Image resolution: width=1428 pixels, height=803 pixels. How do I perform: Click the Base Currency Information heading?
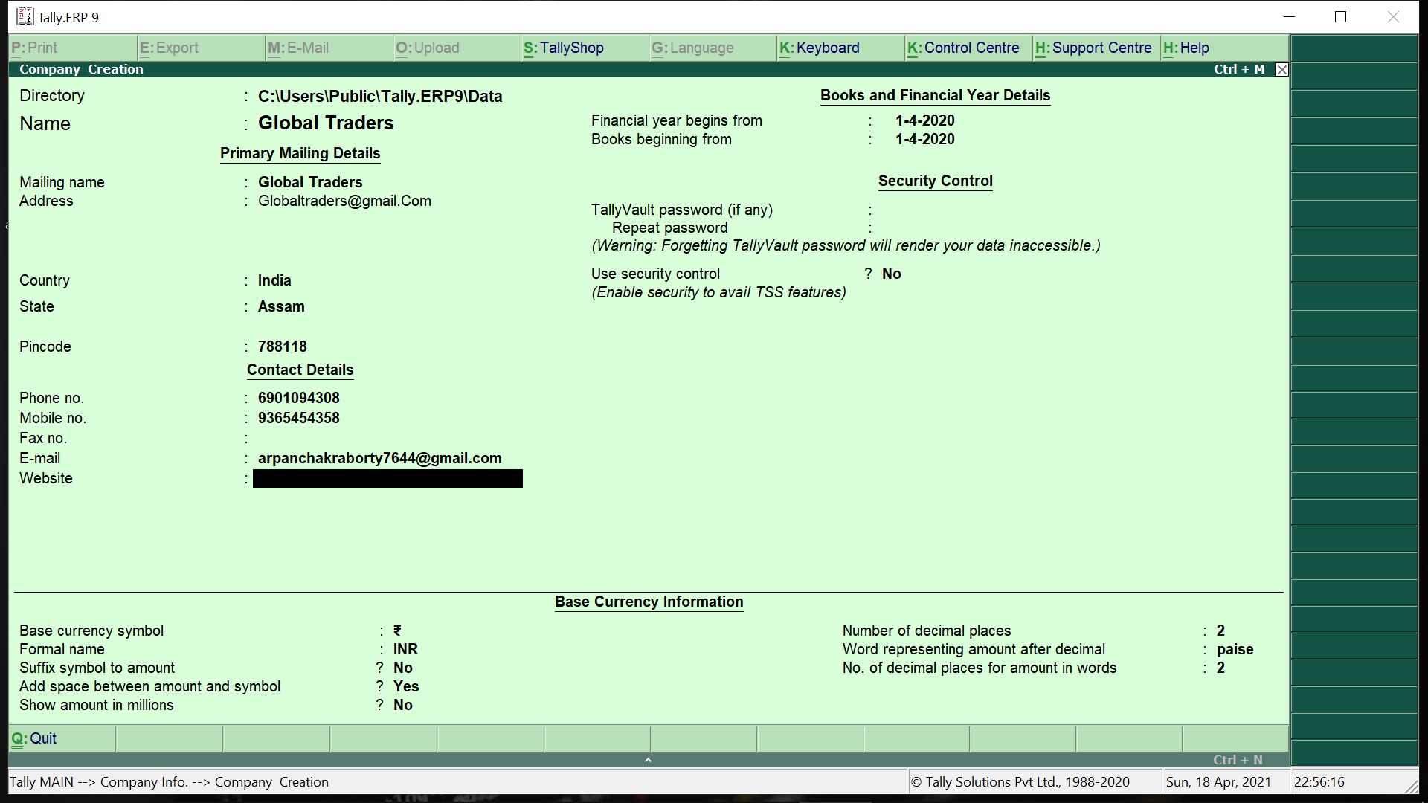[649, 602]
